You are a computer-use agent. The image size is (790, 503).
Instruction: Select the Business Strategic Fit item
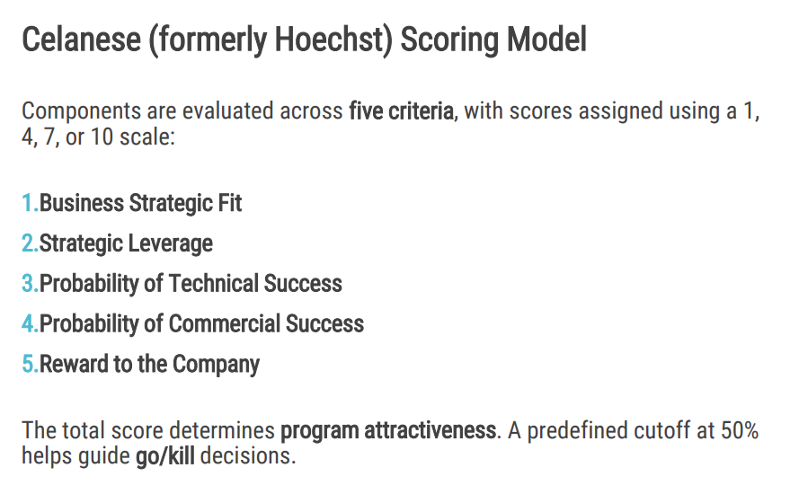(x=140, y=203)
